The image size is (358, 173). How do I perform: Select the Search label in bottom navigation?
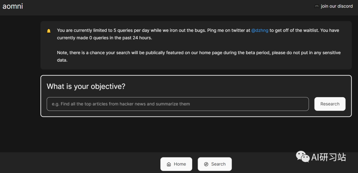click(x=218, y=164)
